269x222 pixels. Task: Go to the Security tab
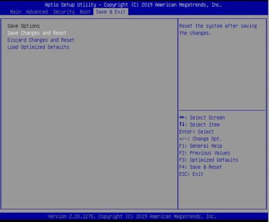[64, 12]
